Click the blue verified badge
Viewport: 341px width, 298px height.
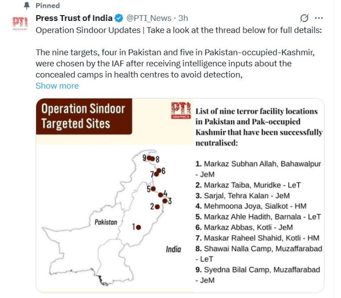point(118,19)
